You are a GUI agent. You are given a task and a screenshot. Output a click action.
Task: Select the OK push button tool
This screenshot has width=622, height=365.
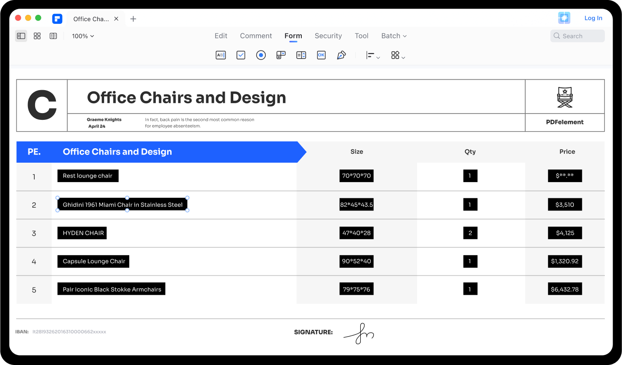coord(321,55)
